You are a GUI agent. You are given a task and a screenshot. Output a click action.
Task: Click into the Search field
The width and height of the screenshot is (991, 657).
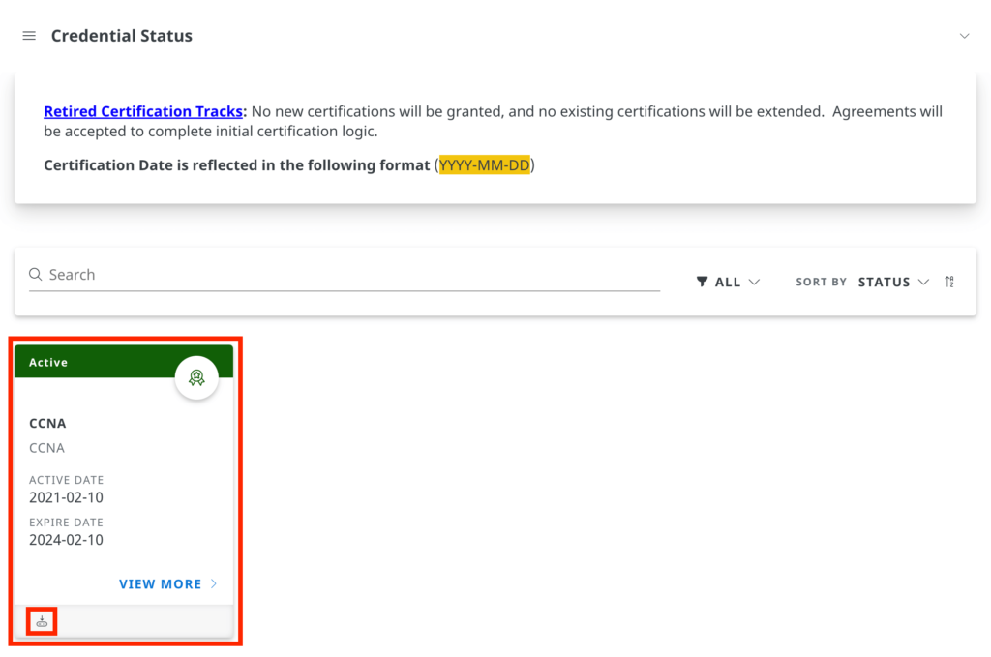pyautogui.click(x=345, y=275)
